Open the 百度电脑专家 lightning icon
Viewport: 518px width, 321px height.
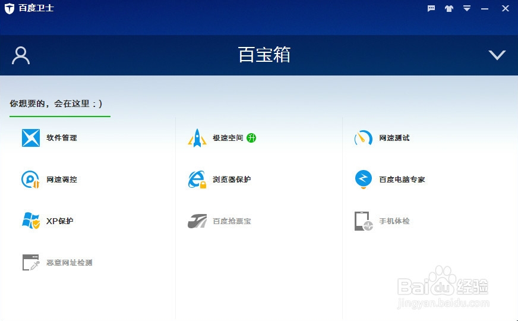coord(364,180)
